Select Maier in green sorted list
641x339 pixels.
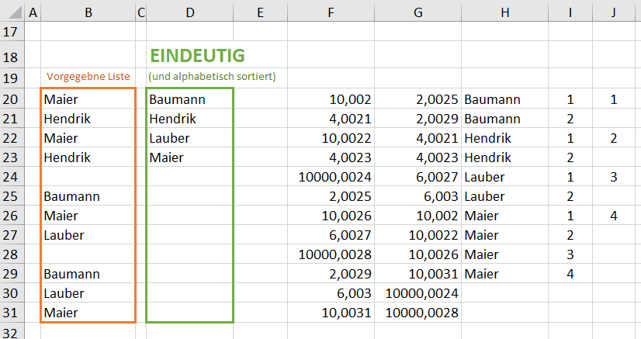[190, 157]
